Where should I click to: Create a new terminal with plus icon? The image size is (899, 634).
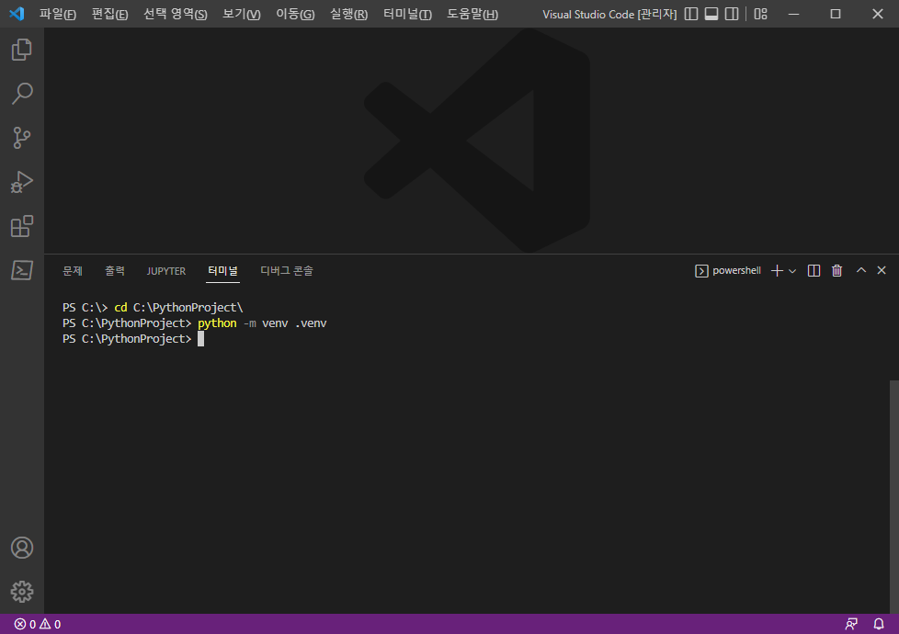[777, 270]
